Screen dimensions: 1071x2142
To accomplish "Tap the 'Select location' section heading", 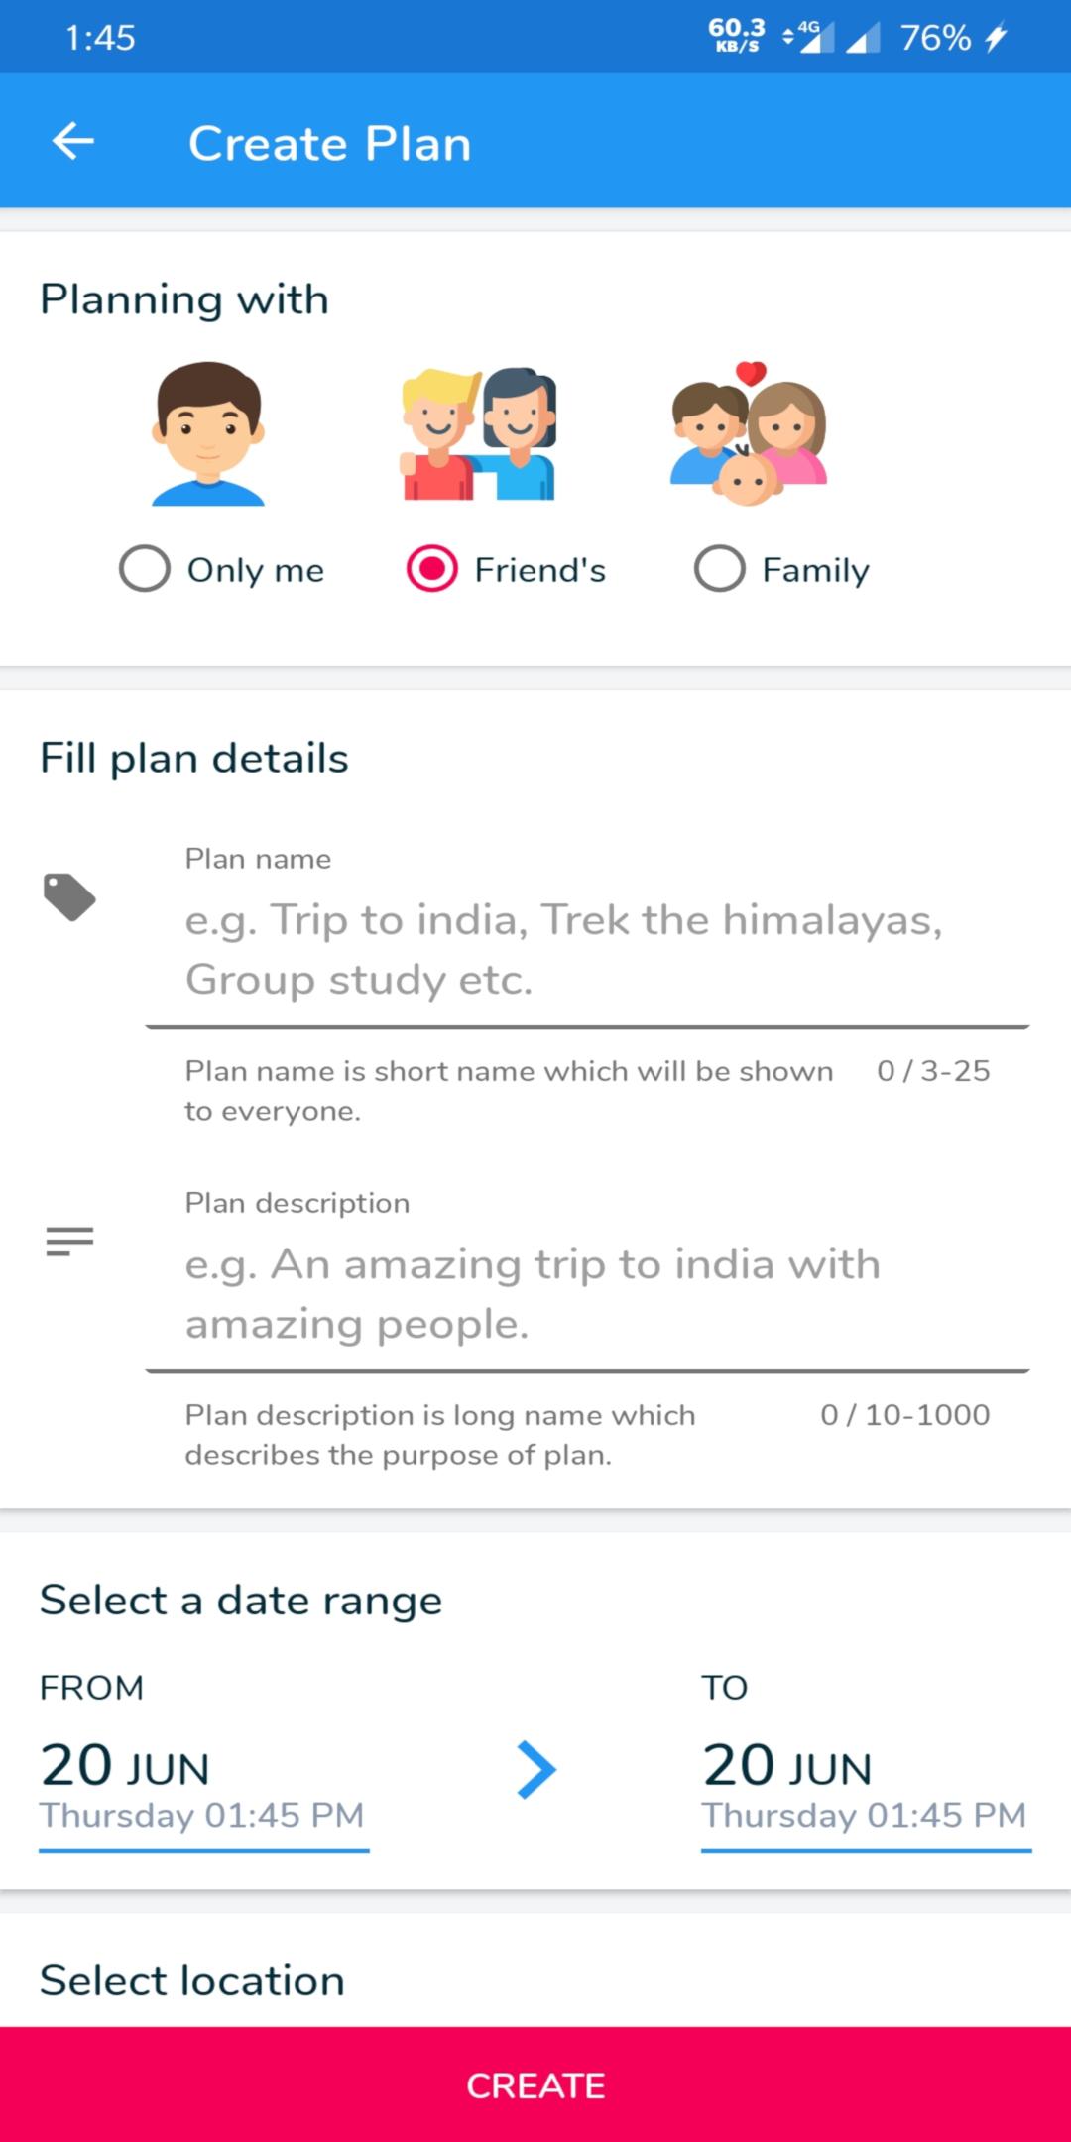I will (x=192, y=1980).
